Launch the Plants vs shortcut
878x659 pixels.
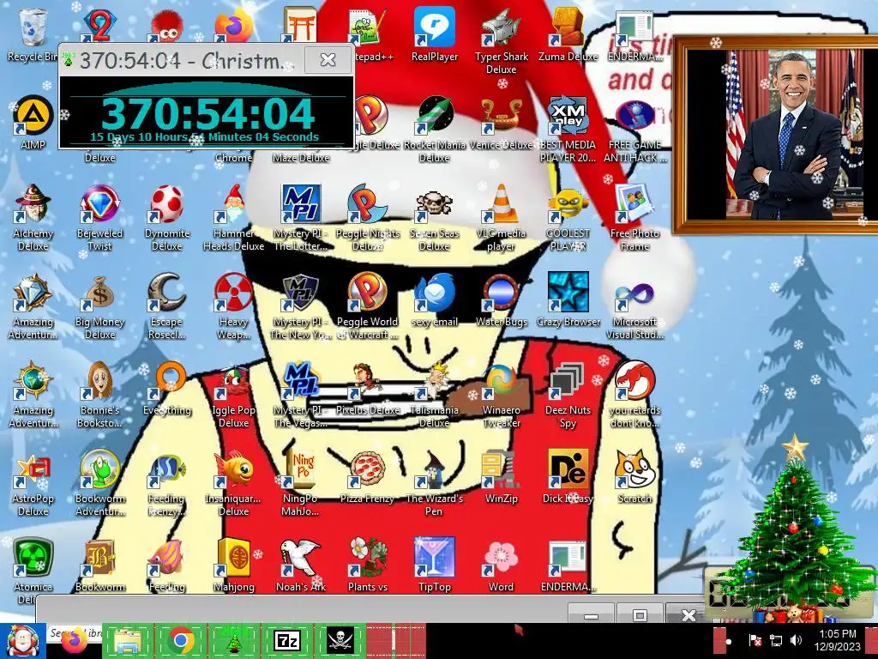click(x=368, y=565)
